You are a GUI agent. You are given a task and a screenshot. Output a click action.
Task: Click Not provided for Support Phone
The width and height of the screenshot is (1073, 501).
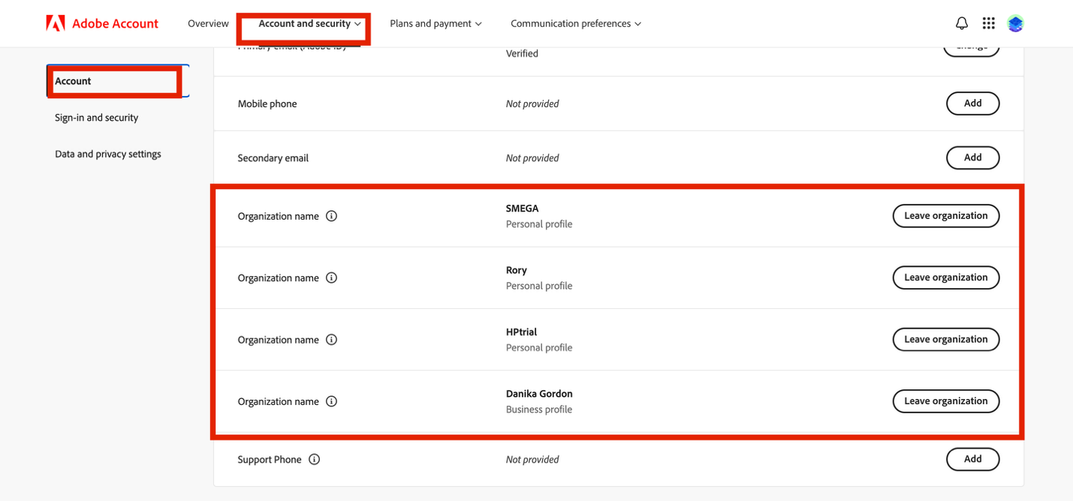pos(532,460)
